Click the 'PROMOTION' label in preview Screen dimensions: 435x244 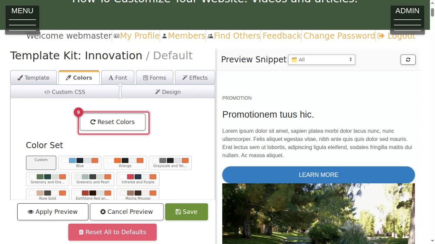point(237,98)
